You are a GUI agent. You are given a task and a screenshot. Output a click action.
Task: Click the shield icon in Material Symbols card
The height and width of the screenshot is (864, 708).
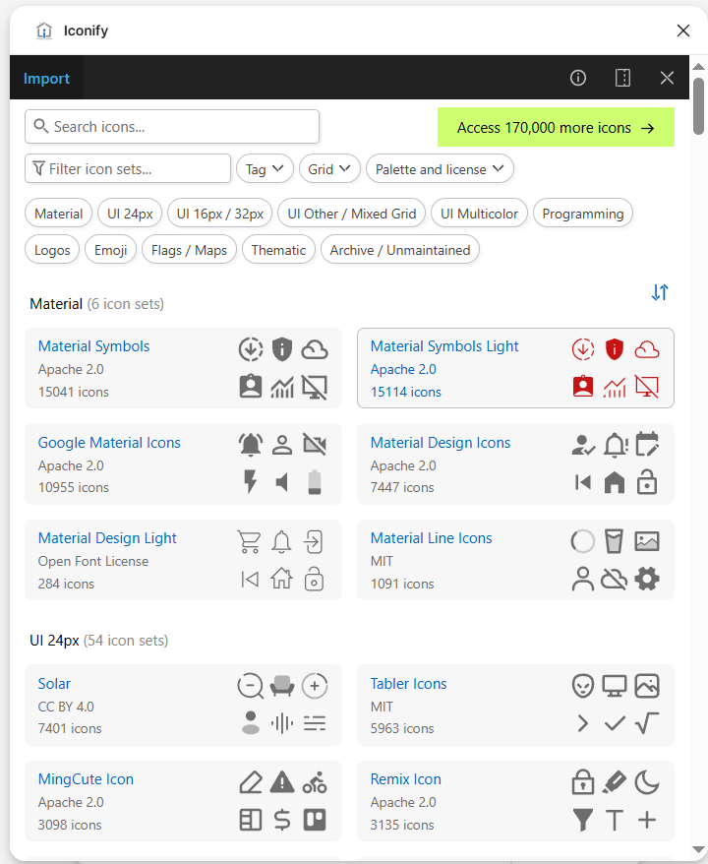(x=282, y=350)
